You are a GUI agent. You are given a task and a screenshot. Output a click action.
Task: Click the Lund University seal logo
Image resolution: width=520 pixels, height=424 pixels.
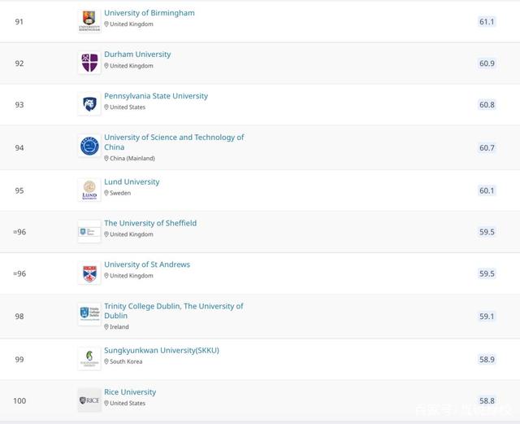(89, 190)
